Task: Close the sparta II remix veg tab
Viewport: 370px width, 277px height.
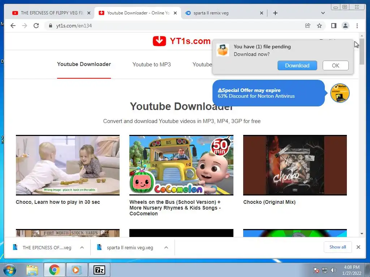Action: tap(262, 13)
